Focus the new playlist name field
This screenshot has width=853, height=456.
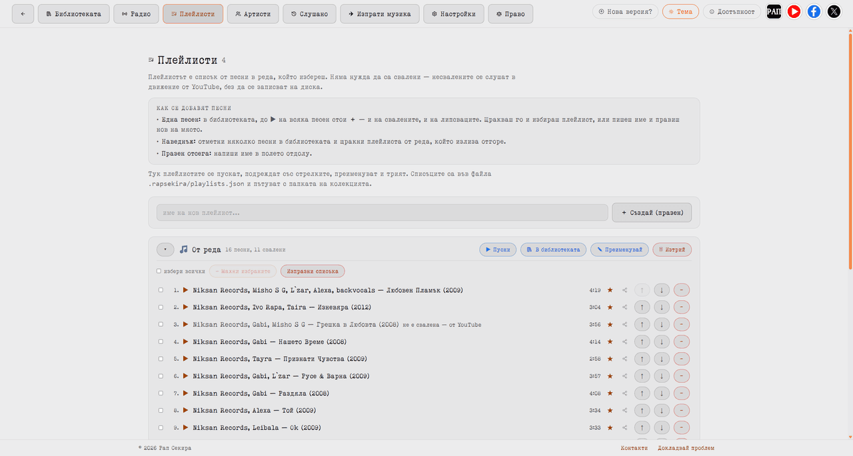click(x=382, y=212)
